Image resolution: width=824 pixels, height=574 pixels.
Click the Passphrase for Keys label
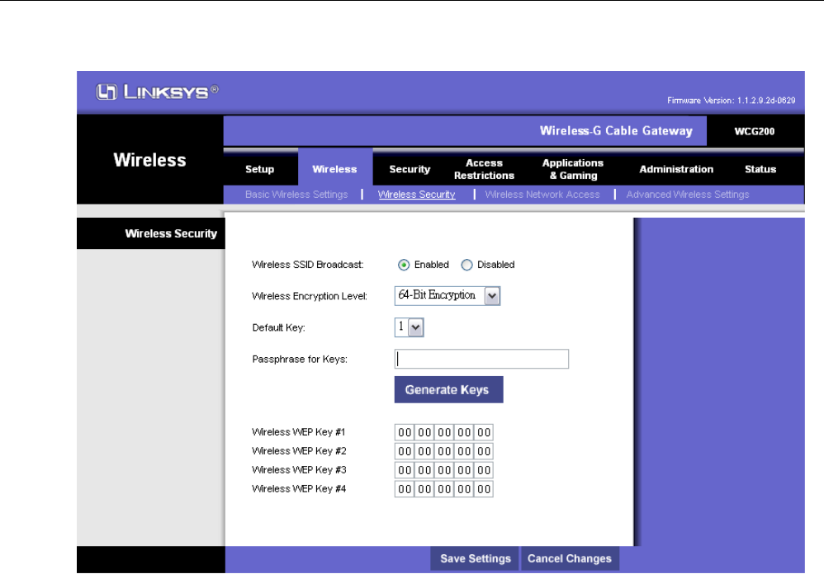300,360
